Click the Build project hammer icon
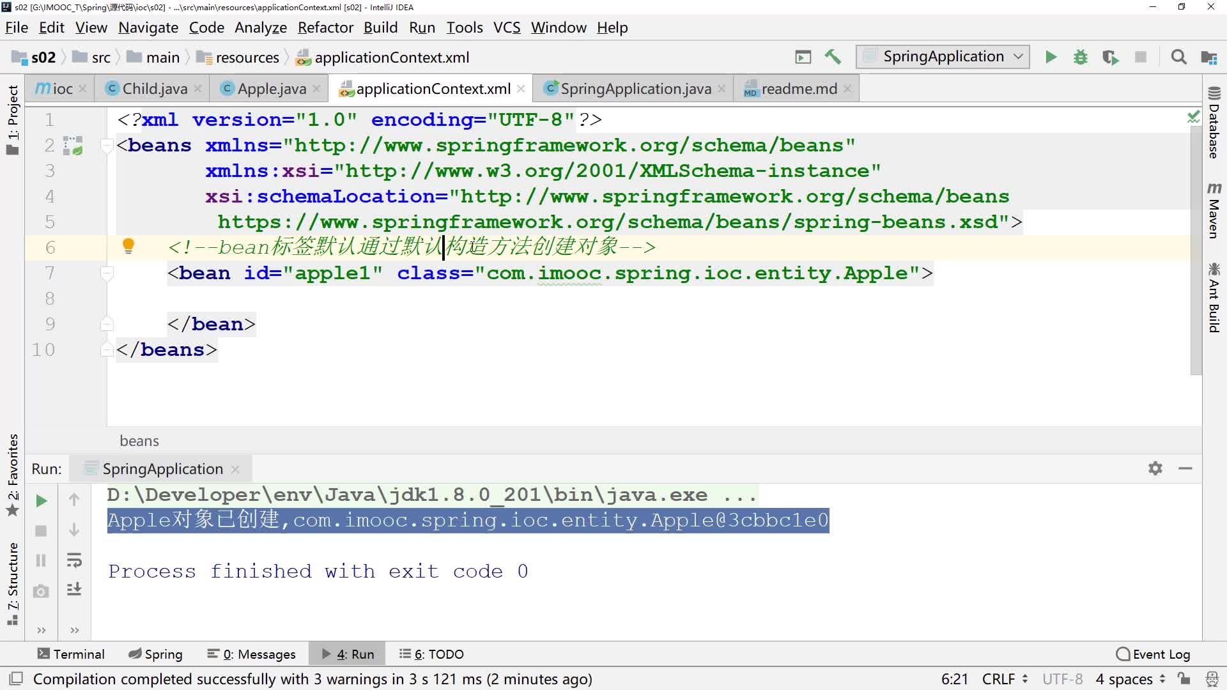Screen dimensions: 1227x690 [x=832, y=57]
